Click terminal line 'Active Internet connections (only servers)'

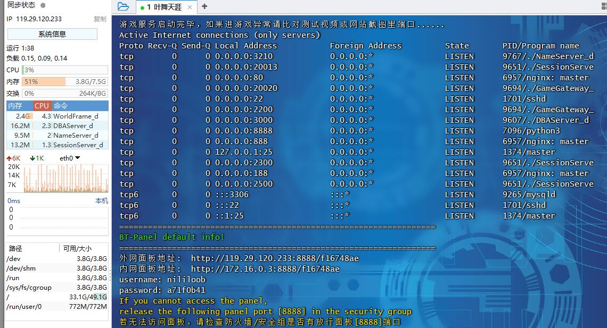[220, 35]
